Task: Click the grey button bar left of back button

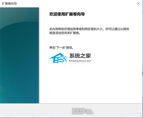Action: pos(36,111)
